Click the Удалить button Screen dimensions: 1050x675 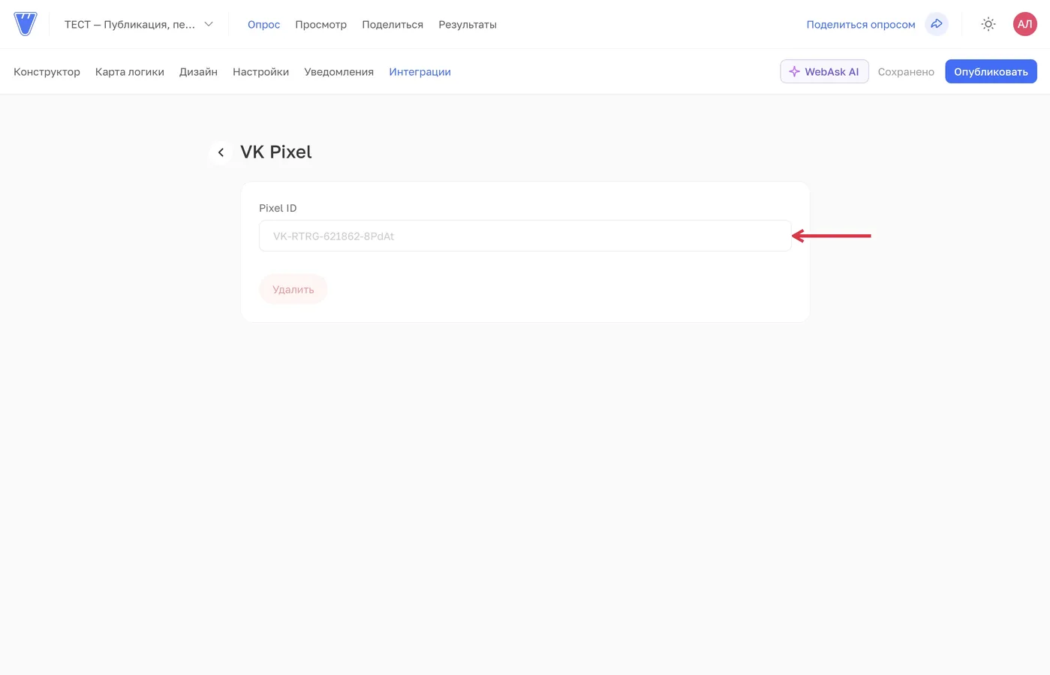point(293,289)
